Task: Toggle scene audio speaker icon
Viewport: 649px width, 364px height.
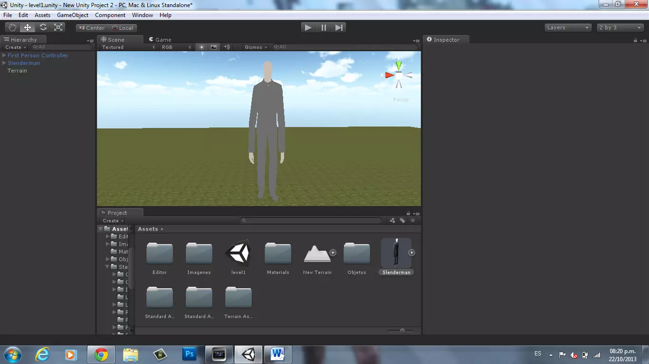Action: [x=227, y=47]
